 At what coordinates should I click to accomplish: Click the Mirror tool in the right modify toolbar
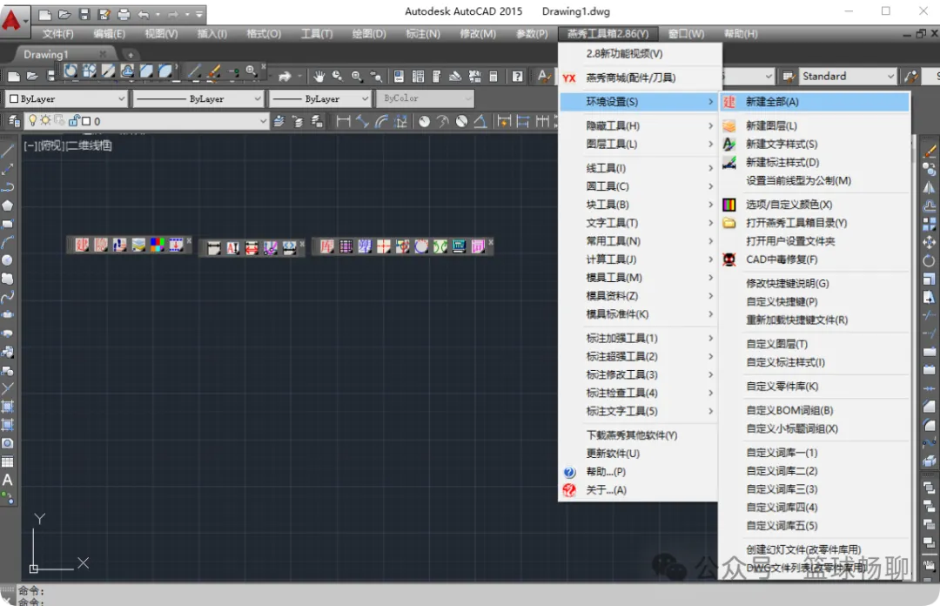point(929,187)
